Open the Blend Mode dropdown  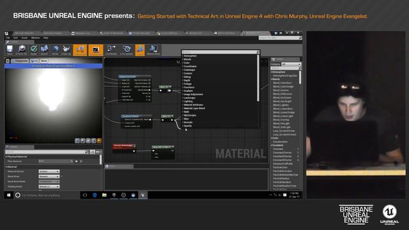[x=49, y=176]
